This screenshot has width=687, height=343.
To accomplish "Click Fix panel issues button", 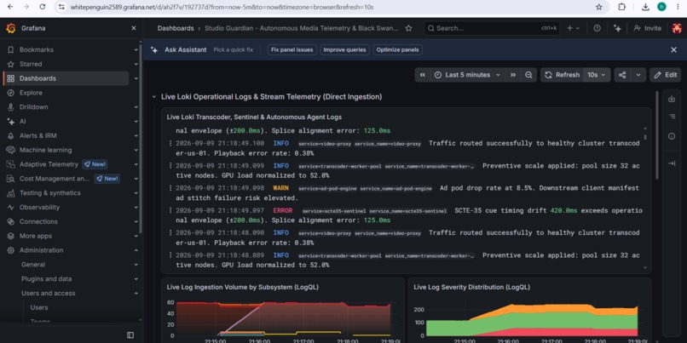I will click(292, 50).
